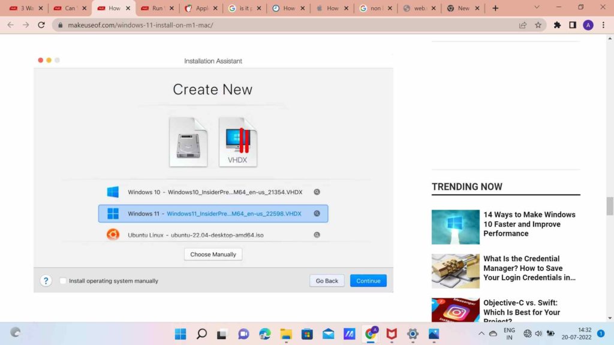Open the Mail app from the taskbar

point(328,334)
